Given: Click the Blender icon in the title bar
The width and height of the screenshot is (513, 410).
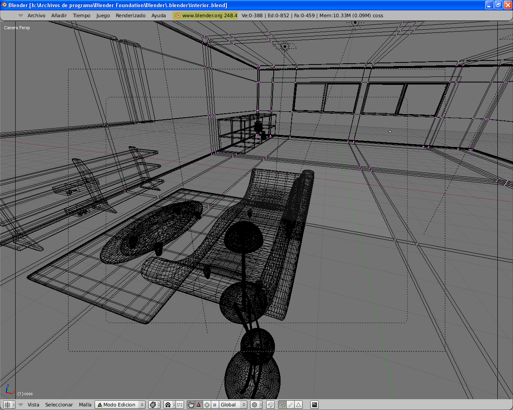Looking at the screenshot, I should [4, 5].
